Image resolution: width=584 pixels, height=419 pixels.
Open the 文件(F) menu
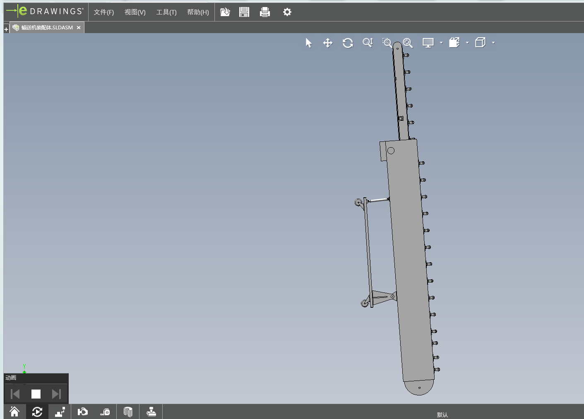pos(103,12)
